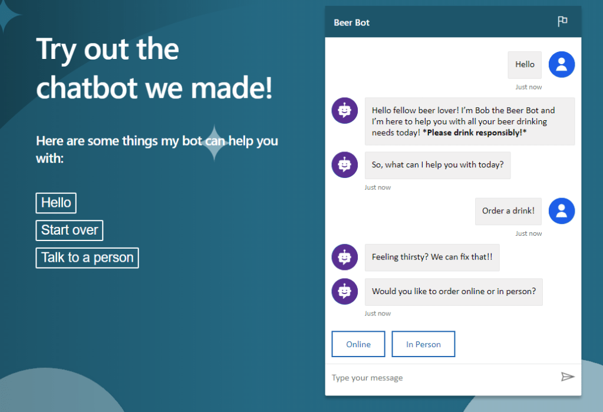Click the bot avatar next to "So, what can I help"
The width and height of the screenshot is (603, 412).
click(345, 164)
